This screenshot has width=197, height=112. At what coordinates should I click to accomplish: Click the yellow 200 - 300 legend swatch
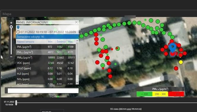pos(160,94)
